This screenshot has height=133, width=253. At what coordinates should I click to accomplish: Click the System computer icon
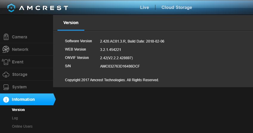coord(6,87)
